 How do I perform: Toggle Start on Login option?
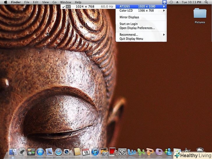pos(128,24)
